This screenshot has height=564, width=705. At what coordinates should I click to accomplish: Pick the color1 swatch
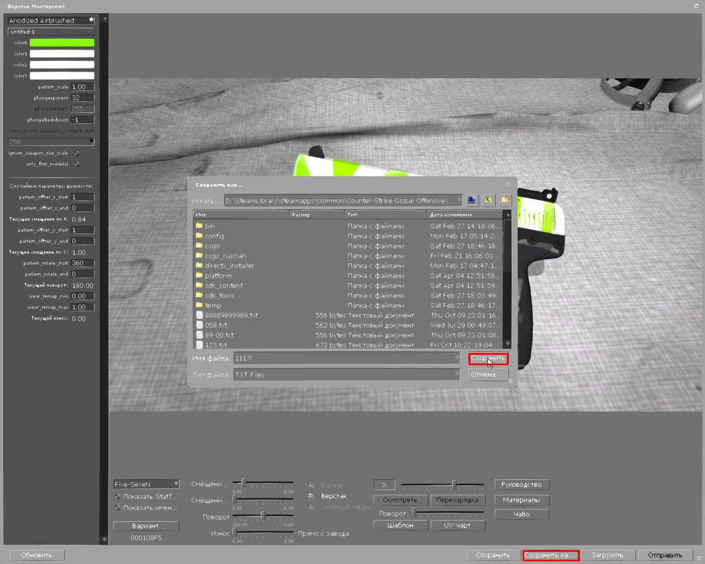62,53
